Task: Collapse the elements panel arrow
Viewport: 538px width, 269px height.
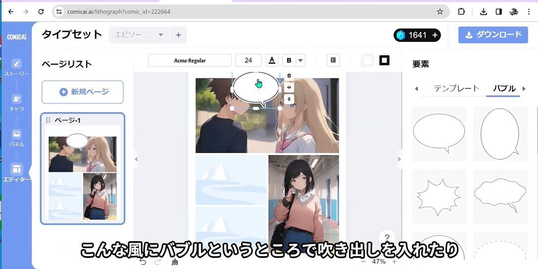Action: [399, 159]
